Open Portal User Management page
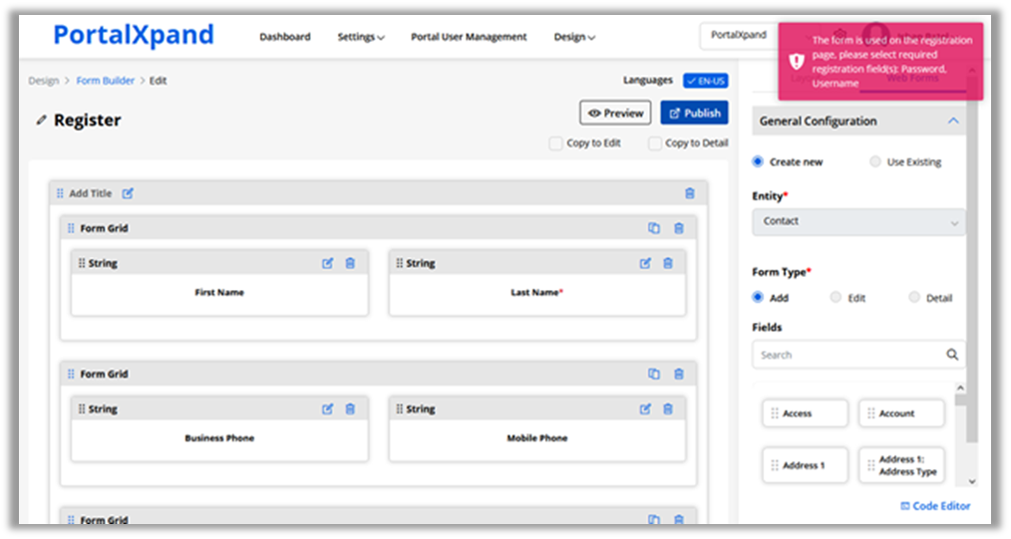This screenshot has width=1011, height=539. click(x=469, y=37)
